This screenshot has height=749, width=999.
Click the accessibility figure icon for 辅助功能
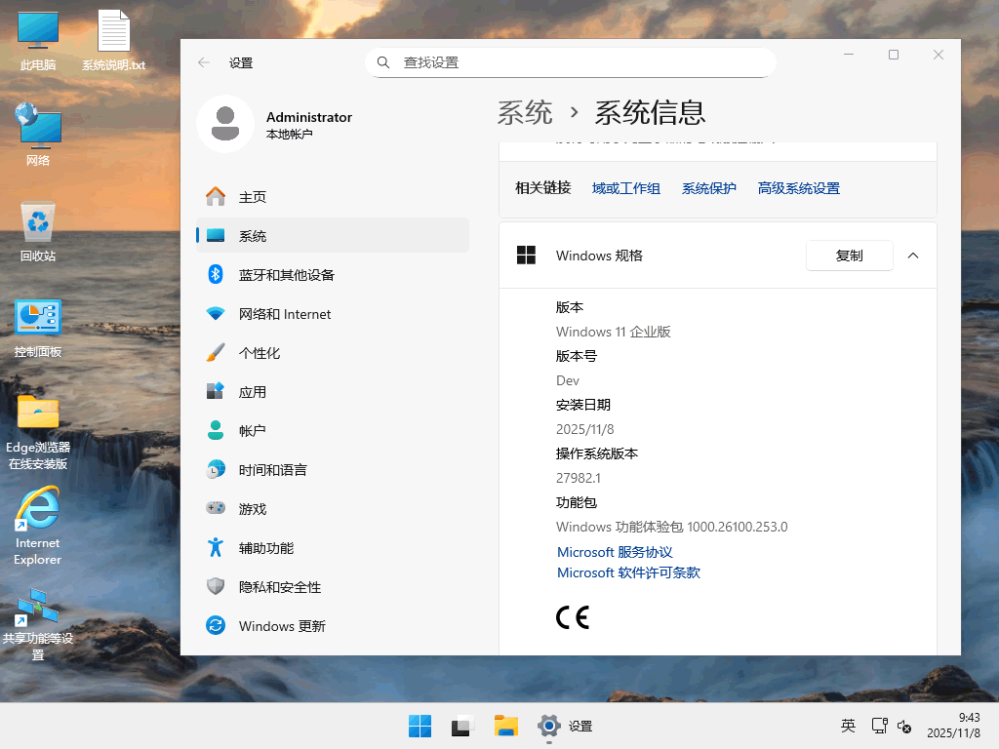pos(216,548)
